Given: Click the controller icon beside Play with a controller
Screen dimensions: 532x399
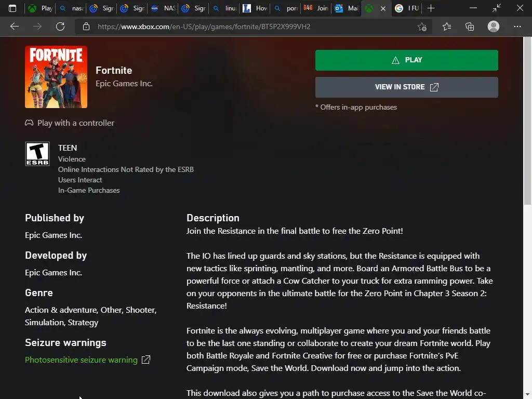Looking at the screenshot, I should [29, 123].
